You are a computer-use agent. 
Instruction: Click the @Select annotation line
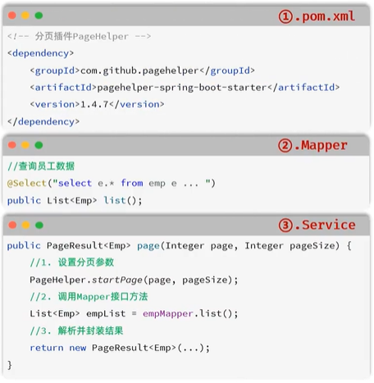[112, 183]
